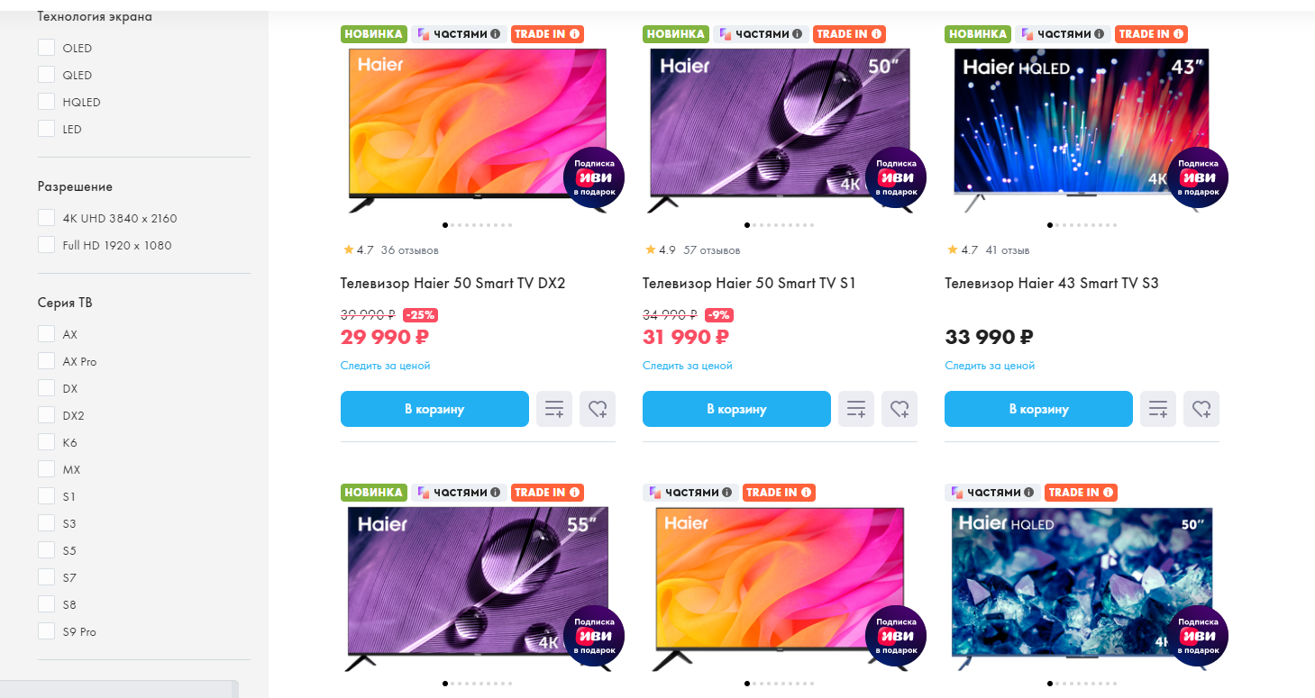The height and width of the screenshot is (698, 1315).
Task: Select the S9 Pro series filter
Action: [x=47, y=631]
